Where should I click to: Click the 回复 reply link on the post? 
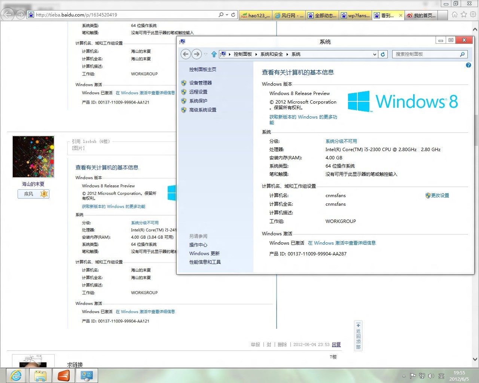(x=336, y=344)
